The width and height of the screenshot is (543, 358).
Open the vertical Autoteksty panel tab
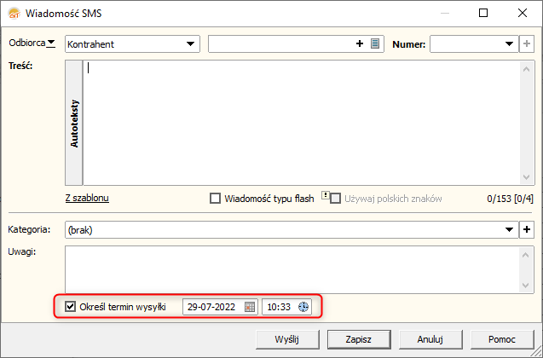[x=74, y=123]
